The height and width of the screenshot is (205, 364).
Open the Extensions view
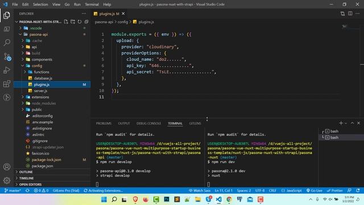(x=7, y=84)
